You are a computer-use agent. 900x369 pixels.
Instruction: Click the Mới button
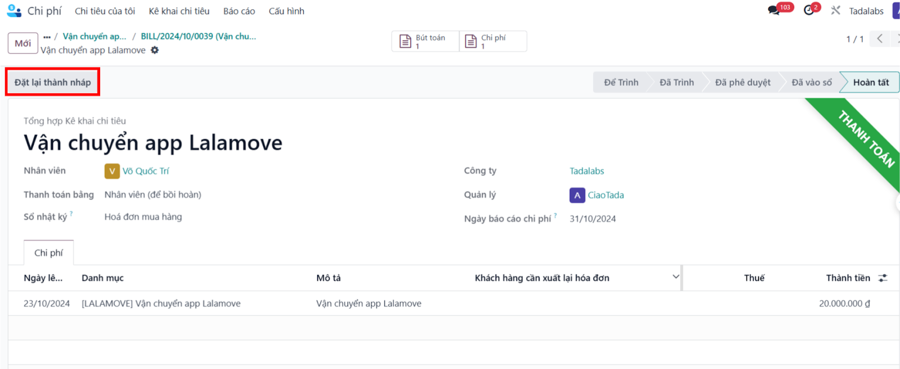(23, 43)
